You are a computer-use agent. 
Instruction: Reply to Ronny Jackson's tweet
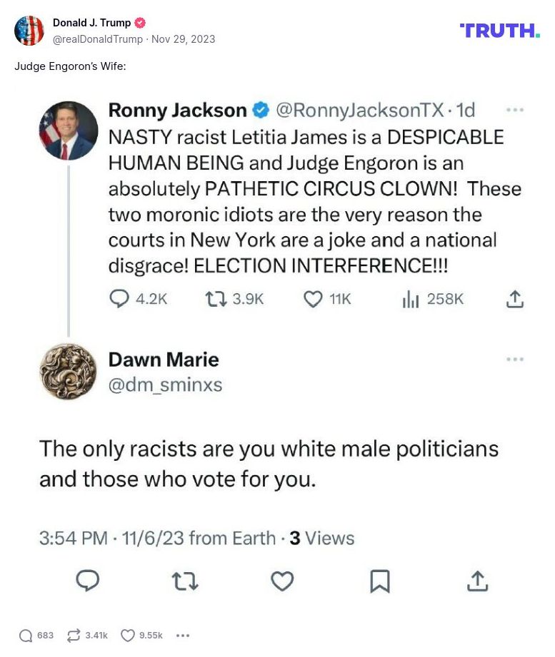coord(119,299)
